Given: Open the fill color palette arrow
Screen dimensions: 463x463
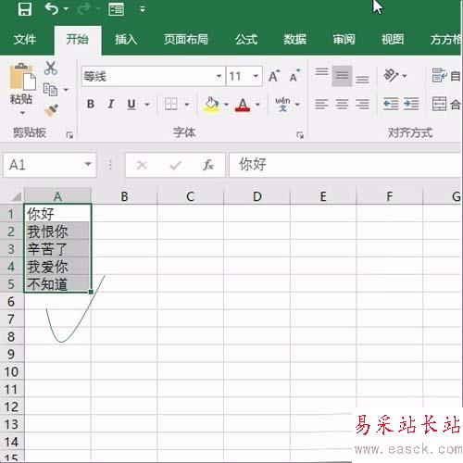Looking at the screenshot, I should [x=226, y=105].
